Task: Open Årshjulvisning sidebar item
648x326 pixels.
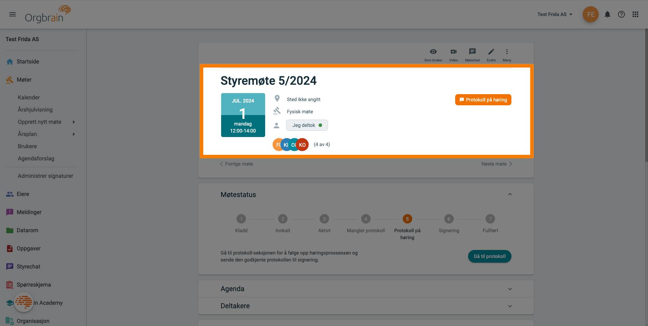Action: 35,109
